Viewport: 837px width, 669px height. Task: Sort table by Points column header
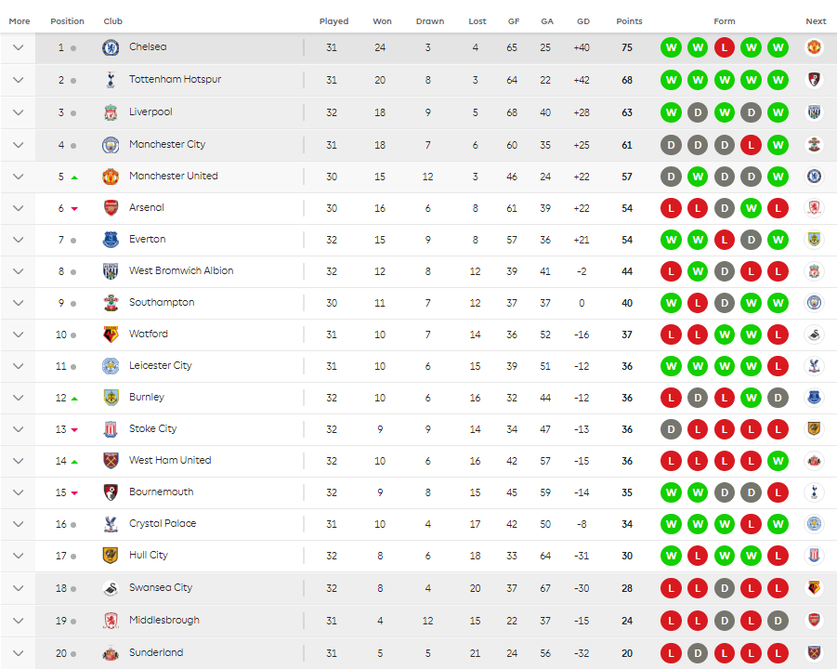click(629, 21)
